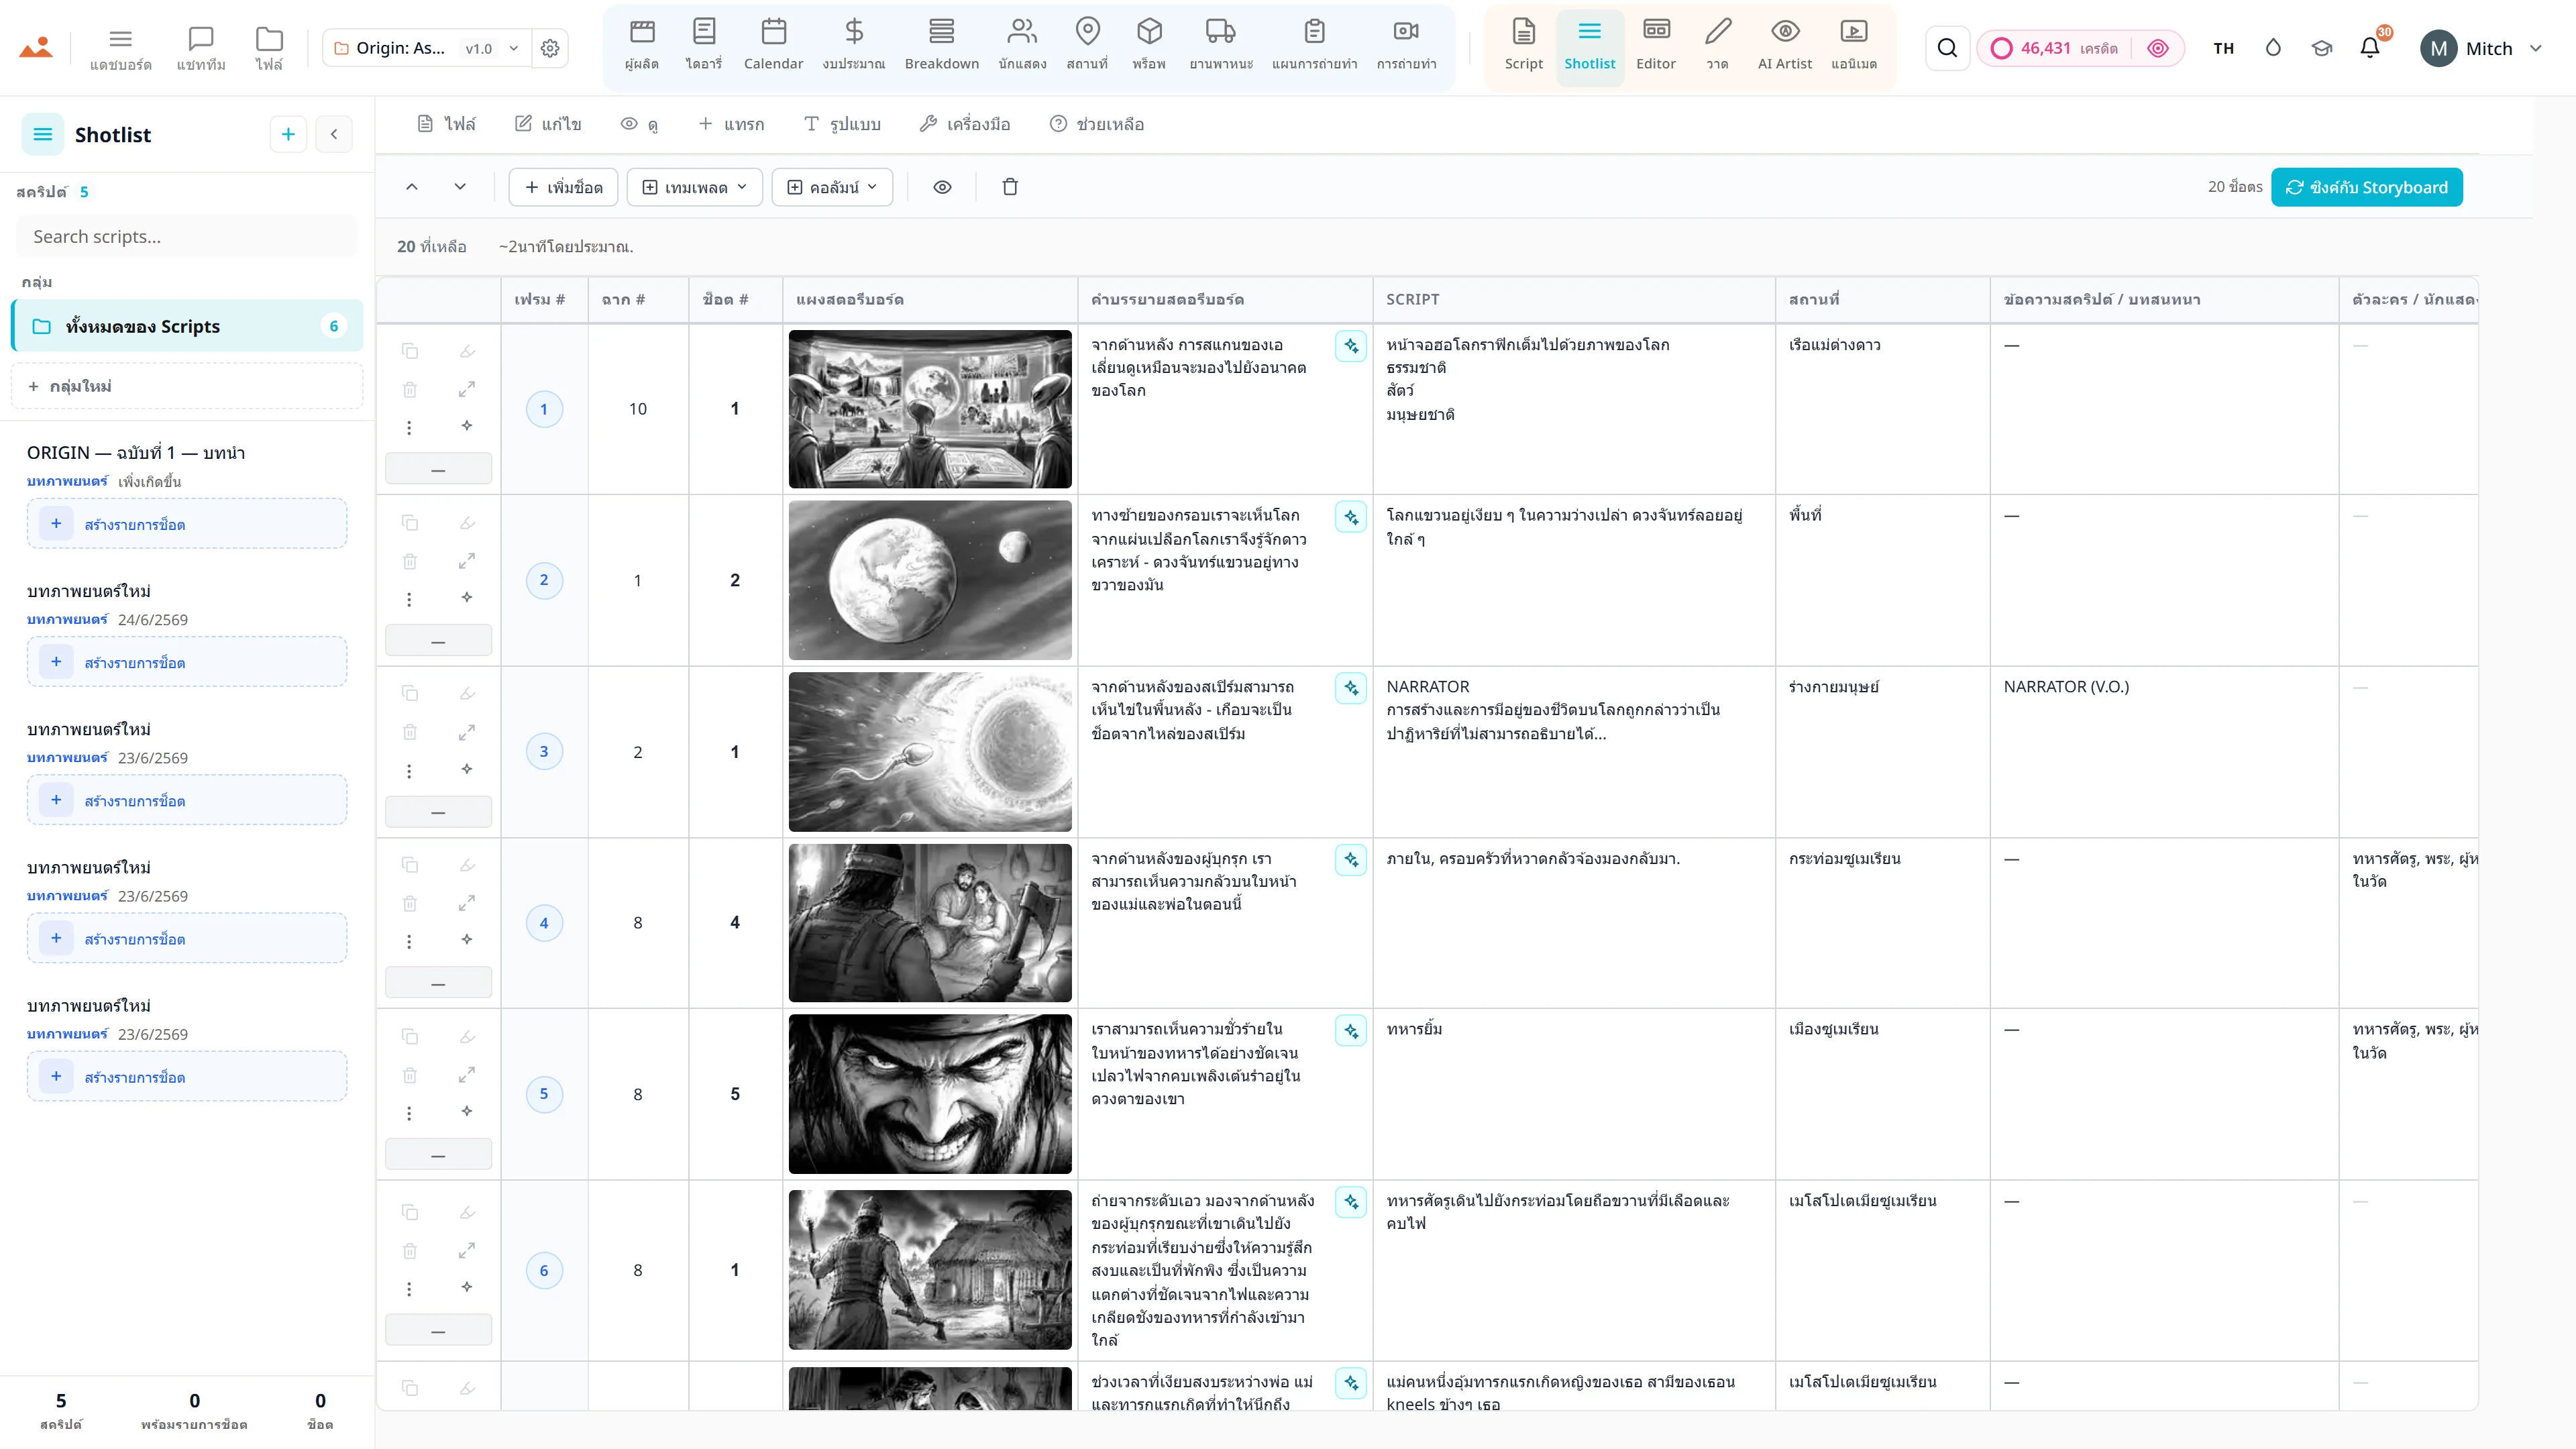Open the Template dropdown

[694, 187]
